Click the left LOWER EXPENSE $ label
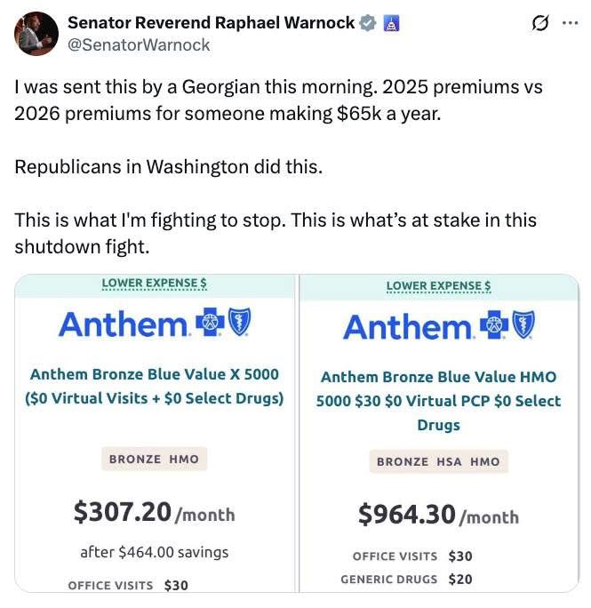 [155, 284]
